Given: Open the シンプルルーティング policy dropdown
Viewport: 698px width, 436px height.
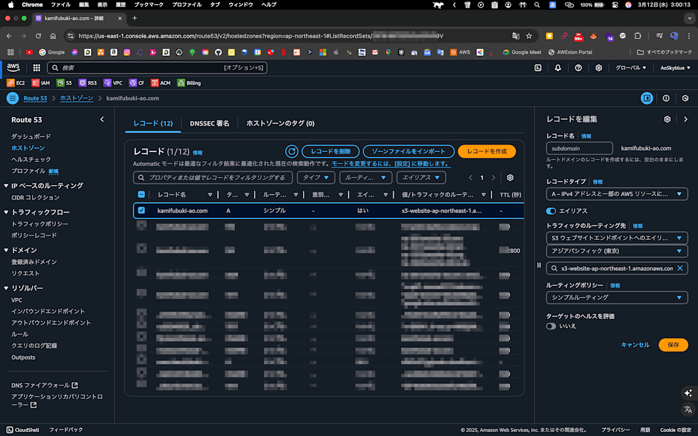Looking at the screenshot, I should coord(617,297).
